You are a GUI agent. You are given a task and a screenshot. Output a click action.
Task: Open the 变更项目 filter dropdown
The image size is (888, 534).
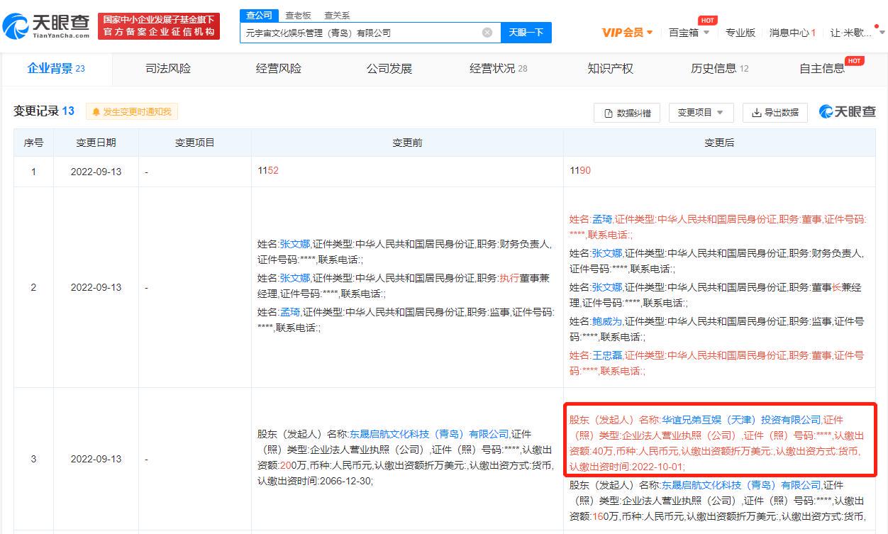701,112
